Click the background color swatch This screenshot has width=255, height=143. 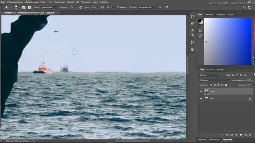[202, 23]
